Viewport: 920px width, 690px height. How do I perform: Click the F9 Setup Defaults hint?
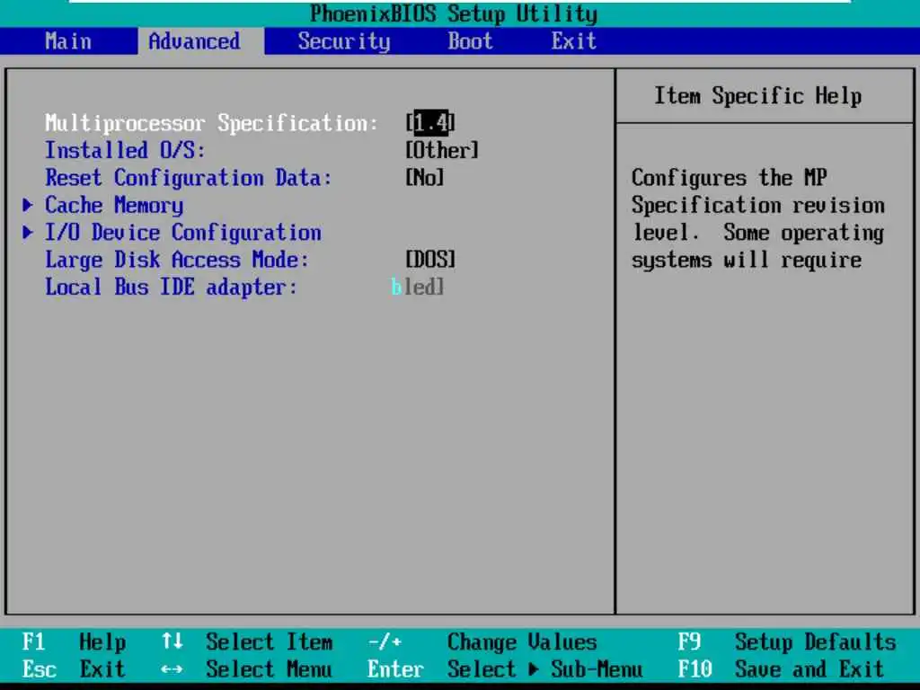tap(787, 641)
